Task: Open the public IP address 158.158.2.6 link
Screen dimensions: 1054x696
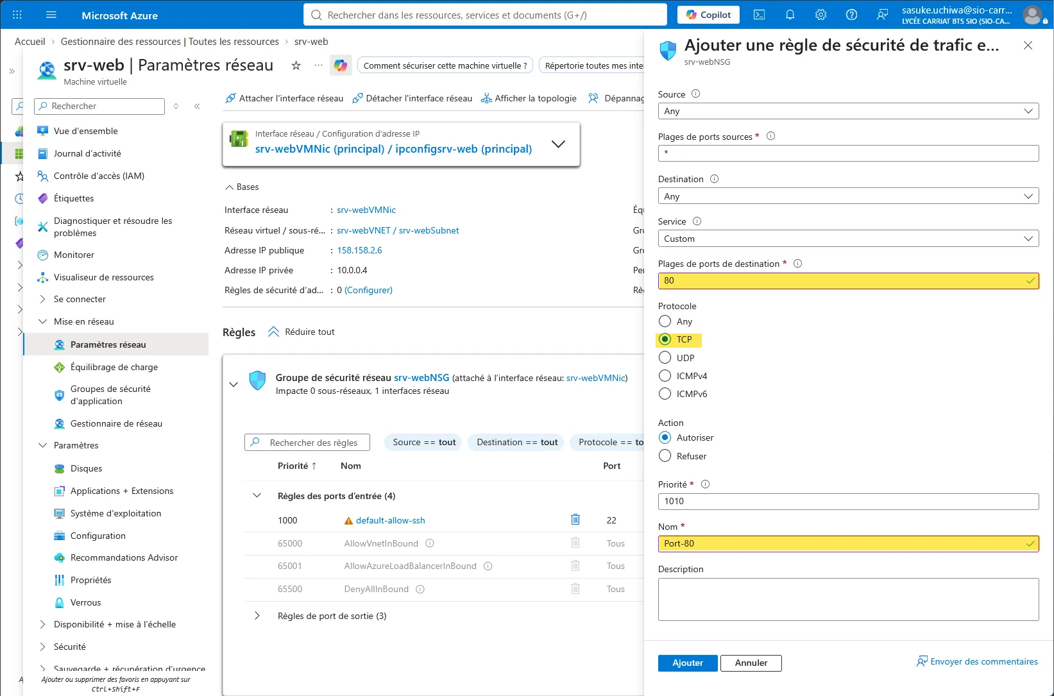Action: click(359, 250)
